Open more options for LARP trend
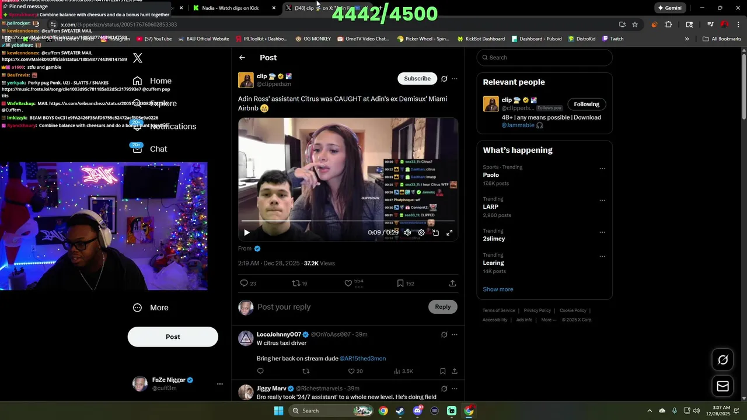Viewport: 747px width, 420px height. 602,201
